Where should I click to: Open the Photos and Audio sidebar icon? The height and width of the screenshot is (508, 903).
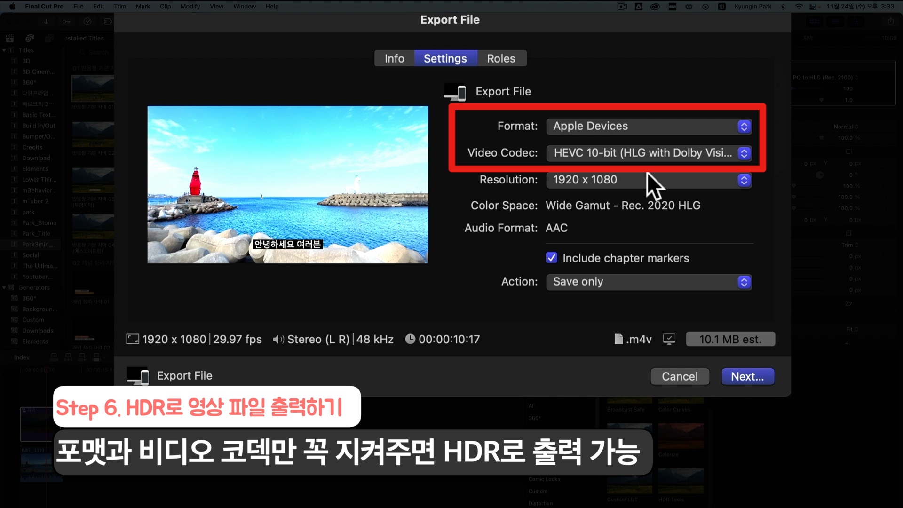click(30, 38)
